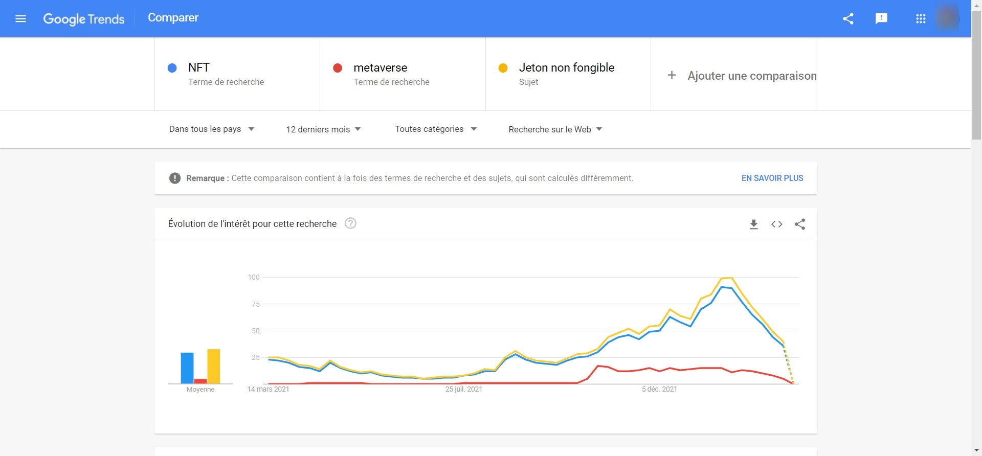Open the embed code for the chart

776,224
